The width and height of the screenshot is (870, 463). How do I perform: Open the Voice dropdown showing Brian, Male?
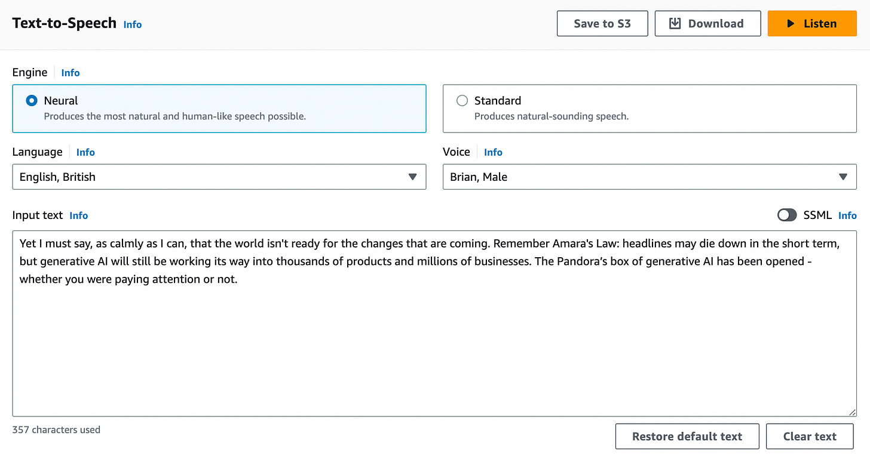coord(650,177)
